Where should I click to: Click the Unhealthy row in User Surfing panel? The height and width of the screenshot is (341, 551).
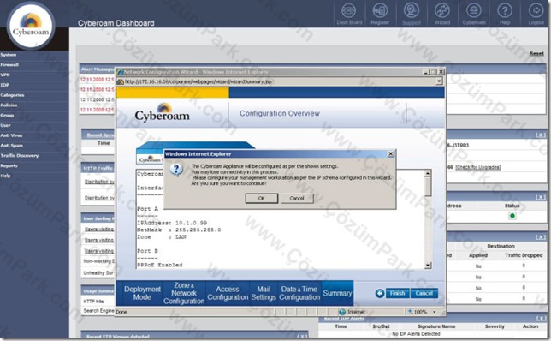point(98,272)
